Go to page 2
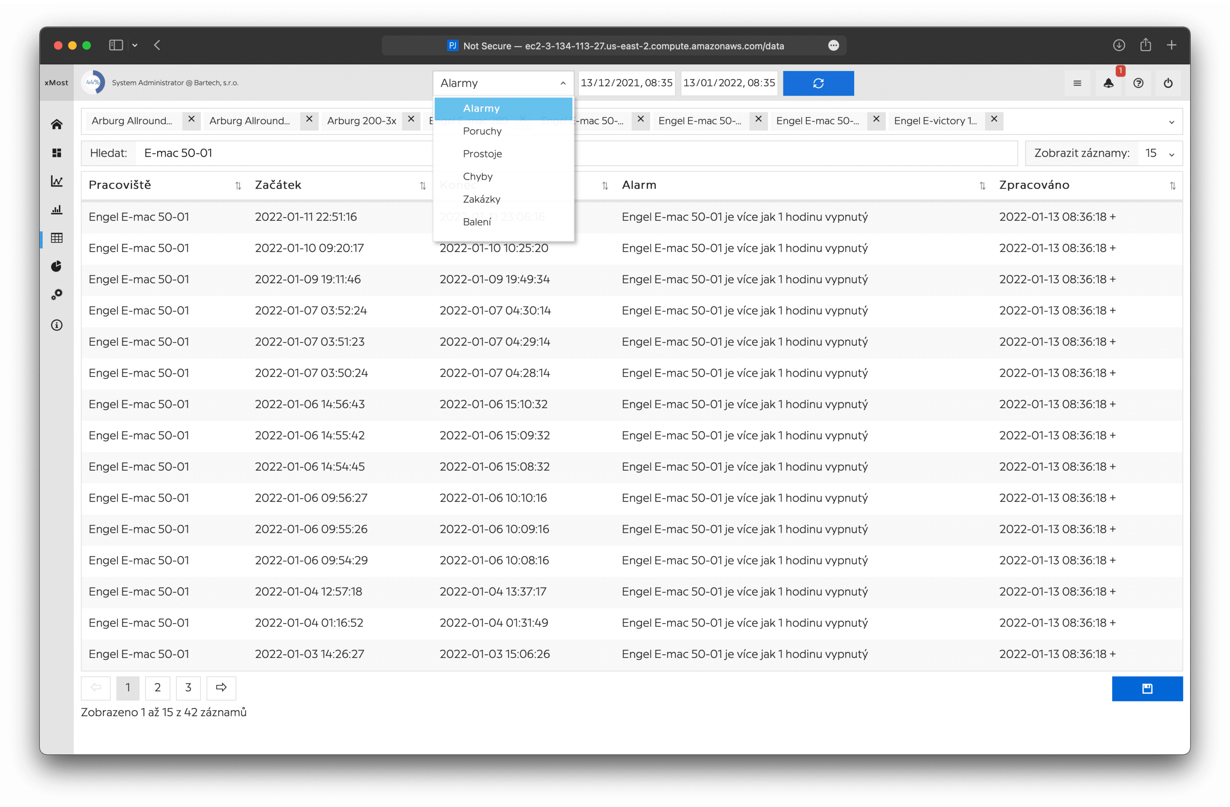The image size is (1230, 807). point(158,687)
